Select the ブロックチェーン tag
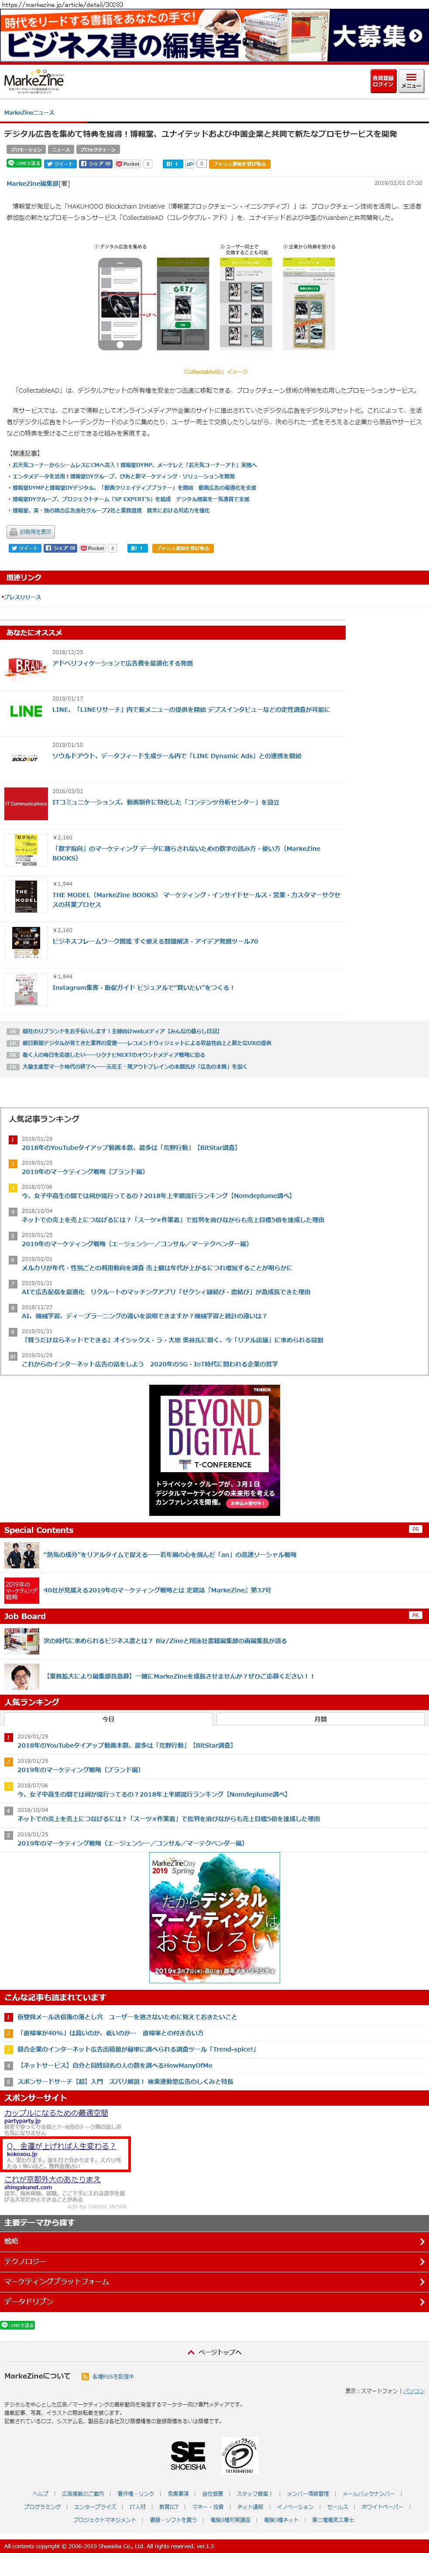 [x=98, y=150]
